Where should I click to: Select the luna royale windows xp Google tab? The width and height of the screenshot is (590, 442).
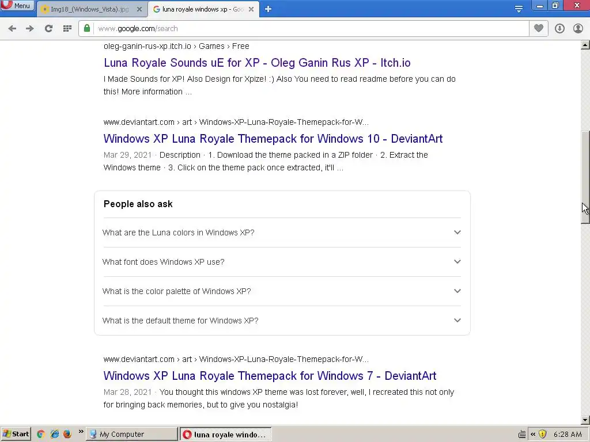[203, 9]
